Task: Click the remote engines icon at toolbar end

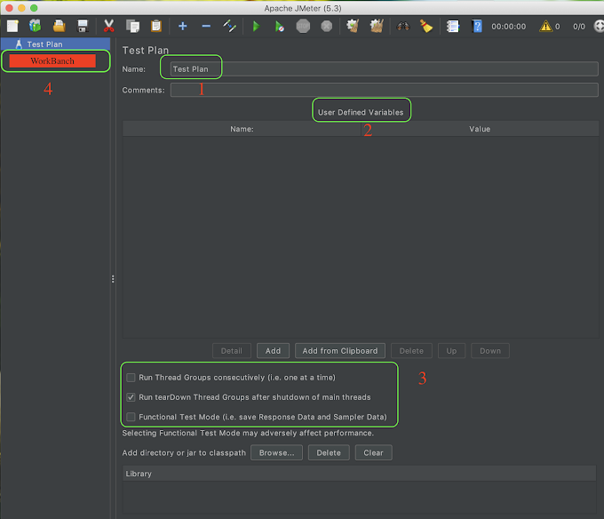Action: click(x=599, y=26)
